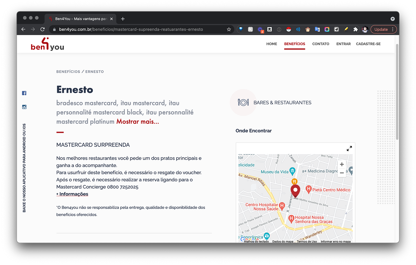This screenshot has width=416, height=265.
Task: Click the Dados do mapa text
Action: [283, 241]
